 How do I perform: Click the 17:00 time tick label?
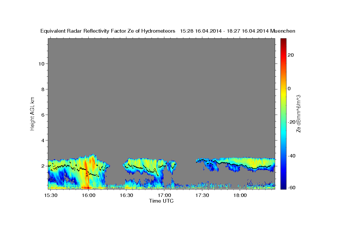coord(164,195)
